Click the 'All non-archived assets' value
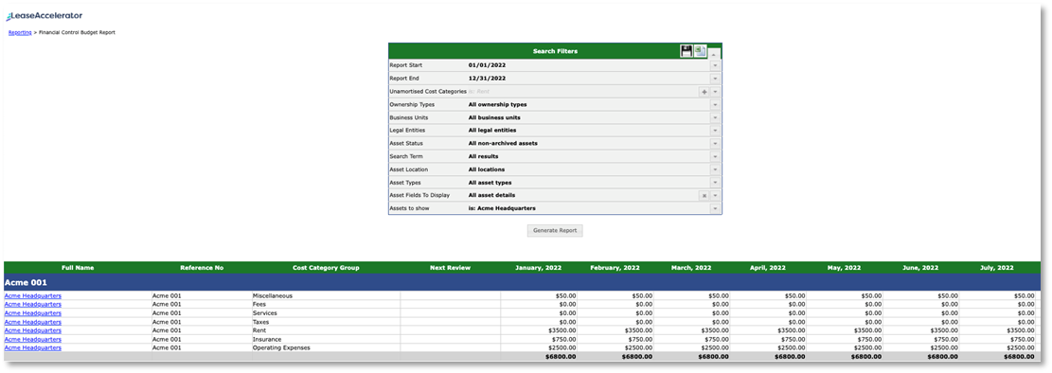Image resolution: width=1052 pixels, height=373 pixels. (x=503, y=144)
